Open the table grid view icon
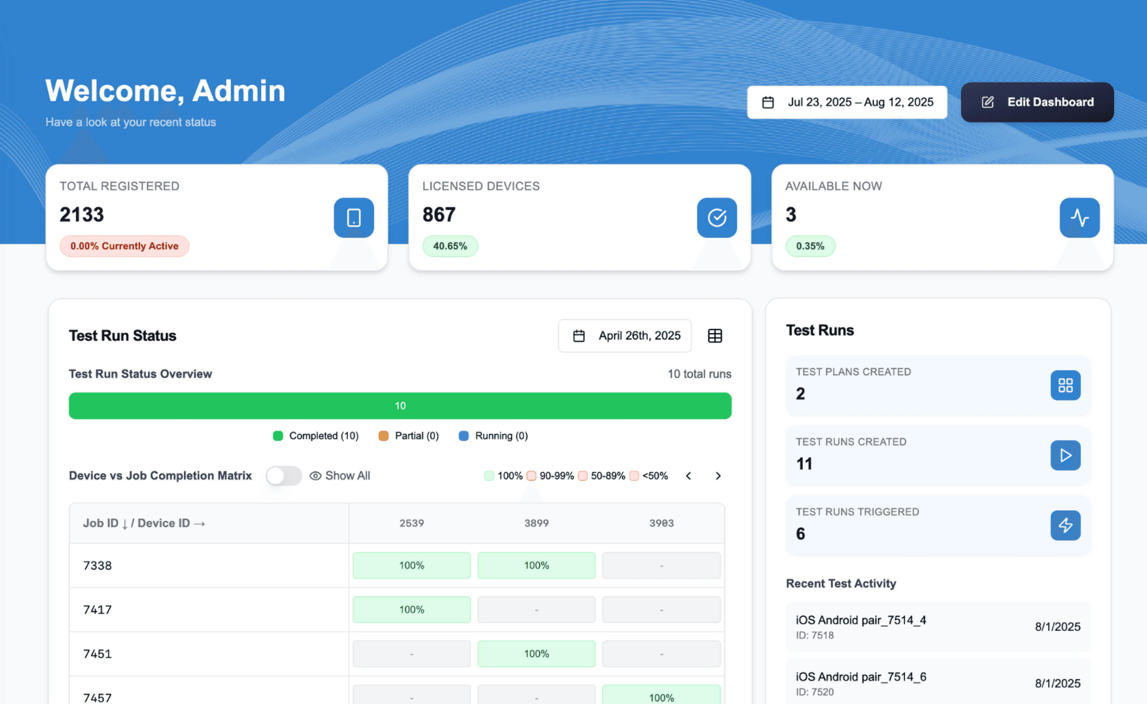Screen dimensions: 1147x704 pyautogui.click(x=714, y=336)
